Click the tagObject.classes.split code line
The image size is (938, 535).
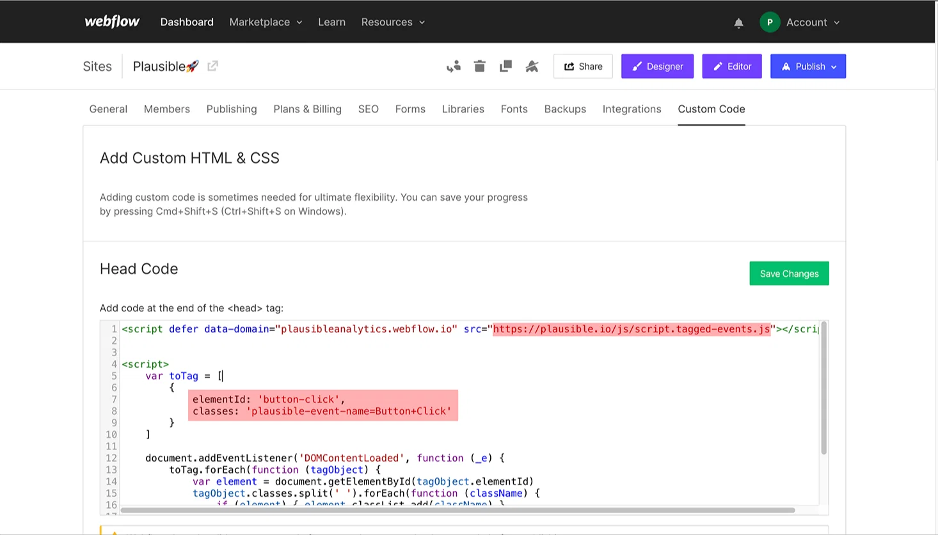tap(367, 493)
